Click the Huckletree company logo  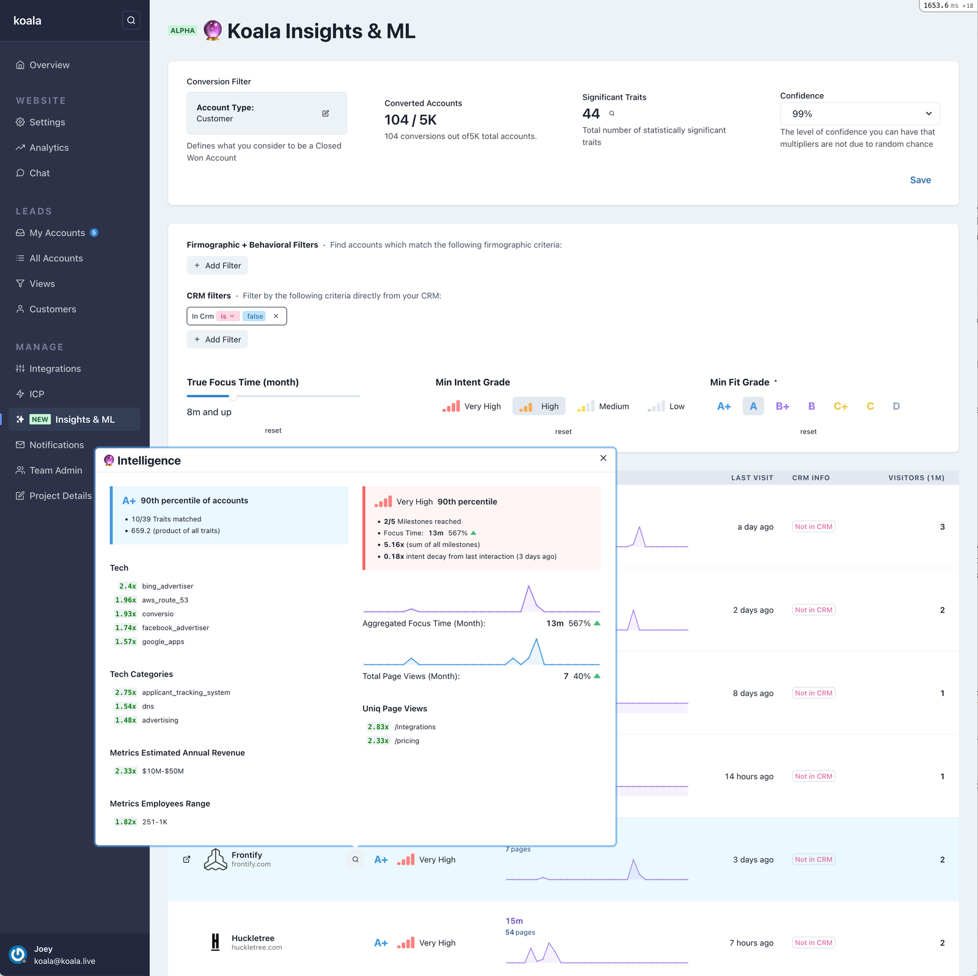pos(215,942)
